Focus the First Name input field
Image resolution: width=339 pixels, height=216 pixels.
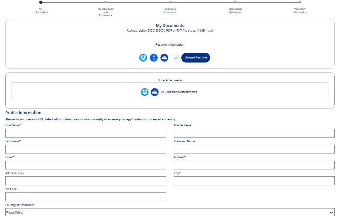(86, 133)
